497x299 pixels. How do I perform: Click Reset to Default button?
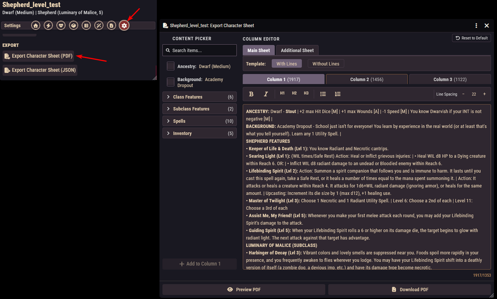(x=471, y=38)
